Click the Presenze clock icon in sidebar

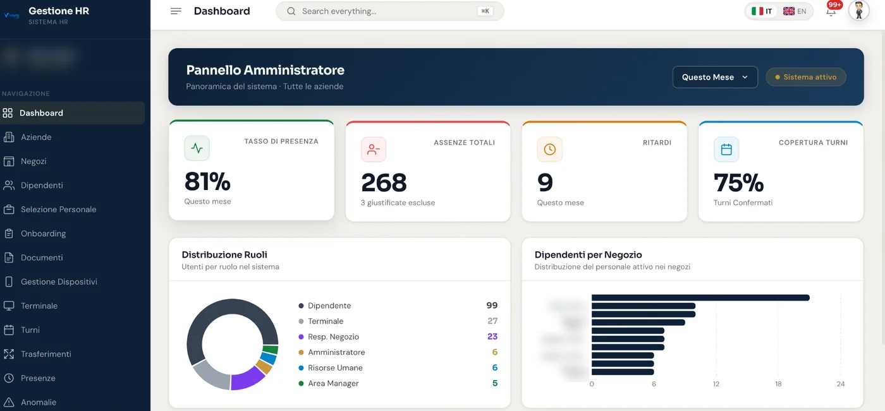9,378
